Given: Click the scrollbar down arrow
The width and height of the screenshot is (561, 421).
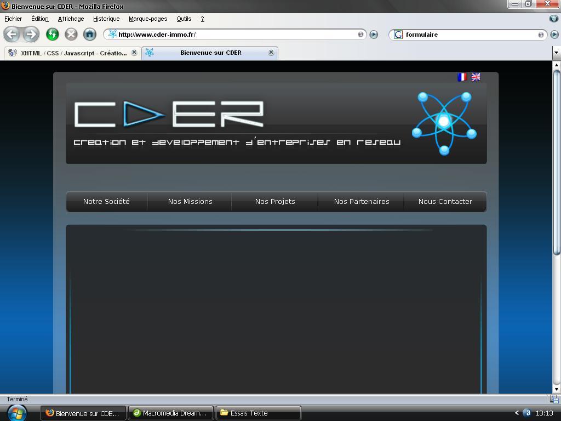Looking at the screenshot, I should tap(557, 390).
